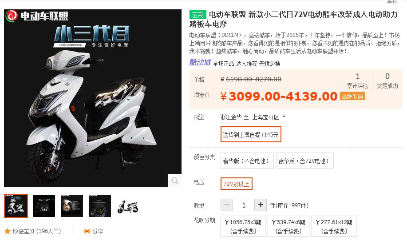Choose the ¥1056.75x3期 installment plan
The image size is (407, 245).
coord(243,226)
